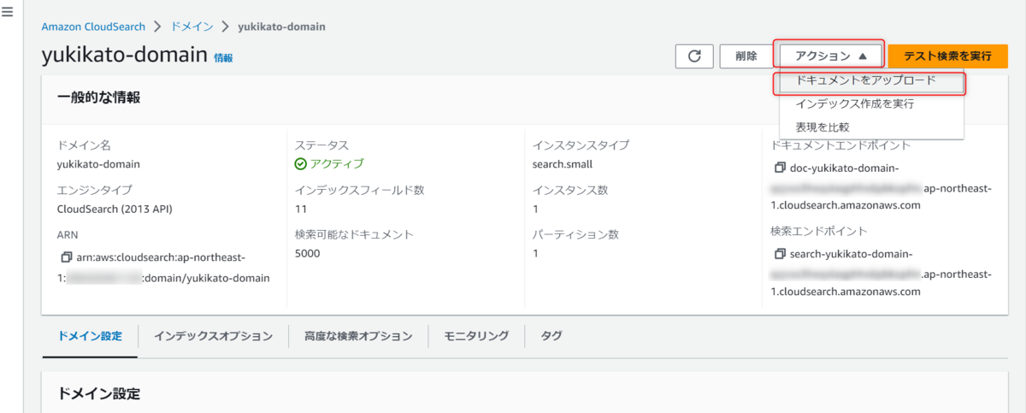Switch to the モニタリング tab
This screenshot has height=413, width=1026.
(x=476, y=336)
